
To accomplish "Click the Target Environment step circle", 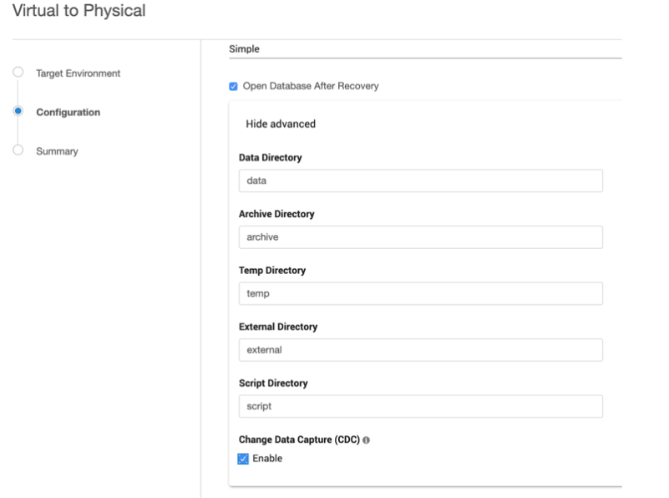I will pyautogui.click(x=17, y=74).
